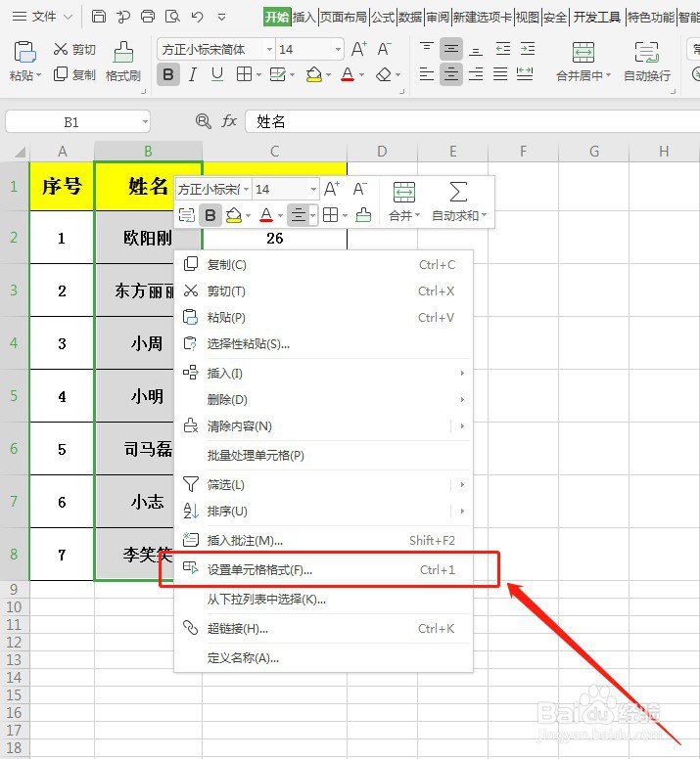Switch to the 插入 ribbon tab
The image size is (700, 759).
click(304, 18)
